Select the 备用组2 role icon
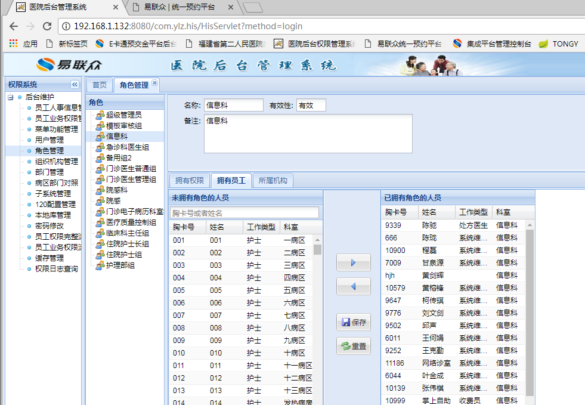Viewport: 585px width, 405px height. 100,158
